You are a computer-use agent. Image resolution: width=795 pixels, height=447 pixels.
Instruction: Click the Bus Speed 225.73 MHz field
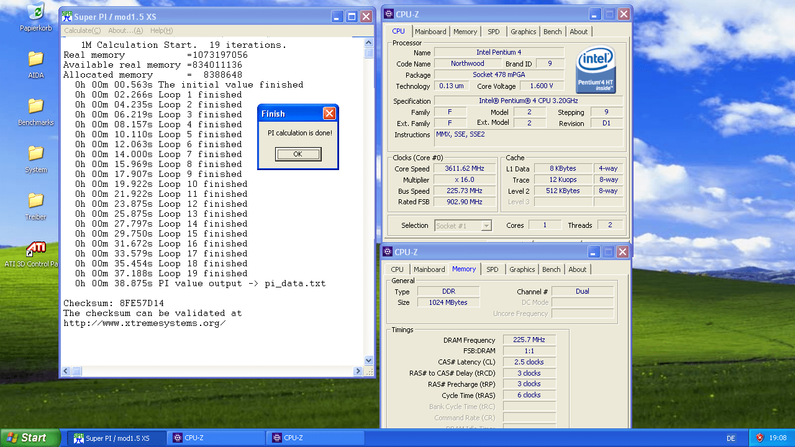(464, 191)
